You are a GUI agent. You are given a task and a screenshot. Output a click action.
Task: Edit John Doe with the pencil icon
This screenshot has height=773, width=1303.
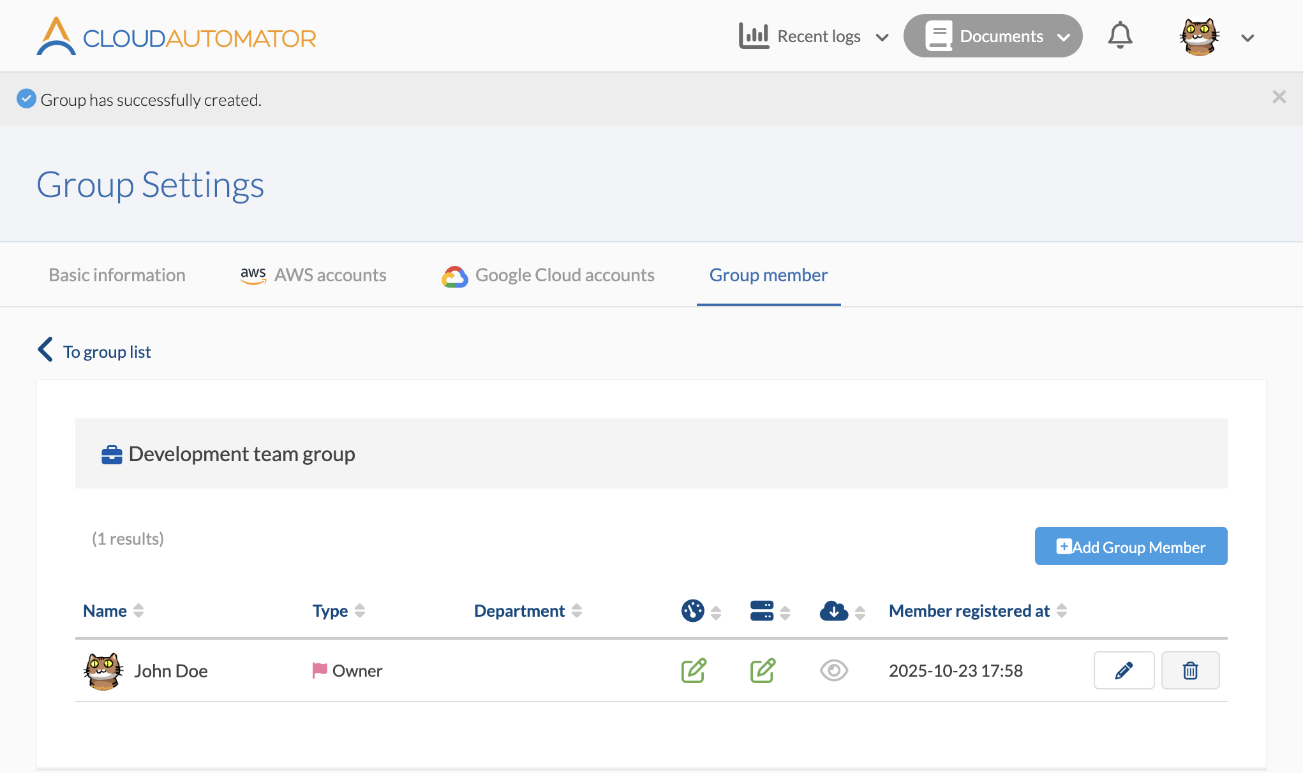(1124, 670)
